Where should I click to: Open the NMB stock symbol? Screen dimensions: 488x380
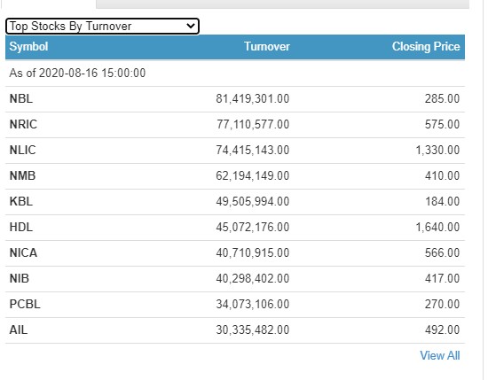click(x=23, y=176)
